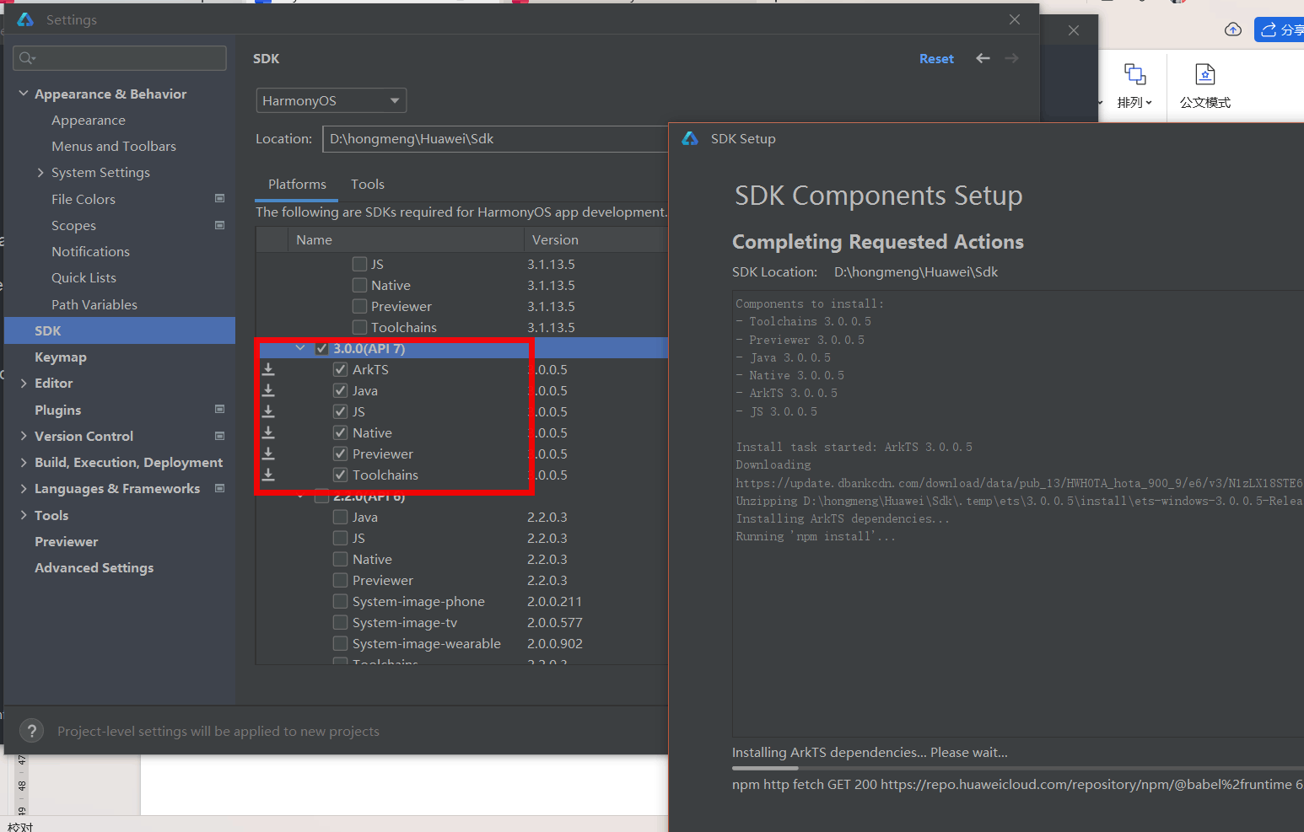1304x832 pixels.
Task: Expand Languages & Frameworks node
Action: point(24,488)
